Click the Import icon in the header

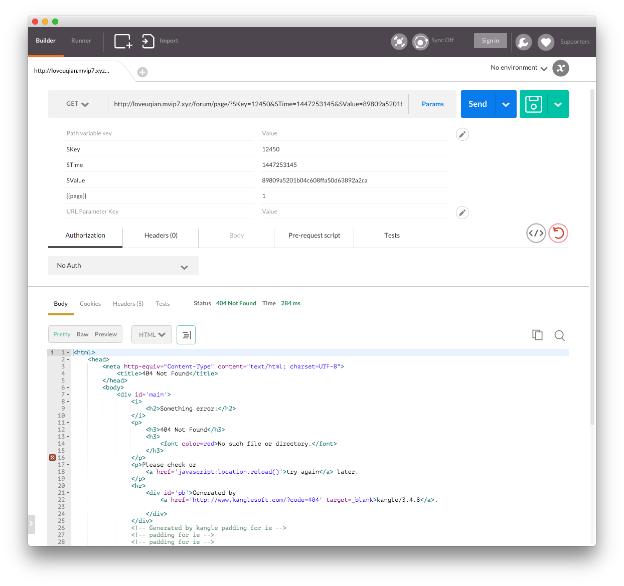[x=148, y=41]
